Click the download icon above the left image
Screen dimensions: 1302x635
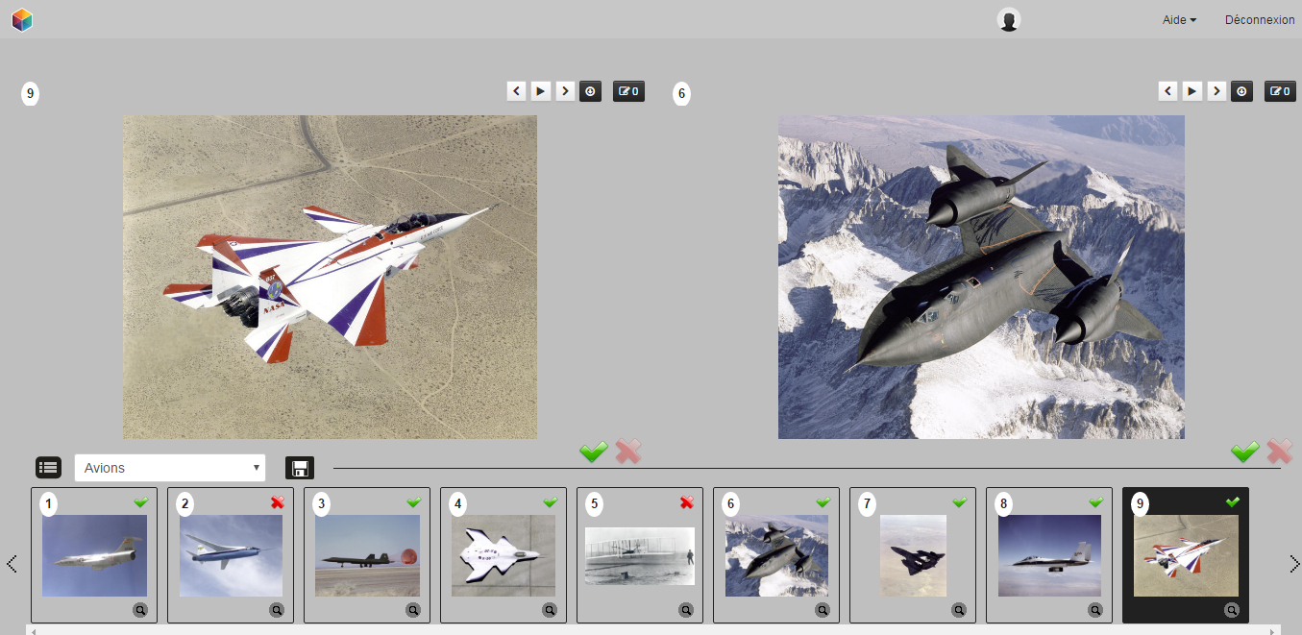tap(590, 91)
